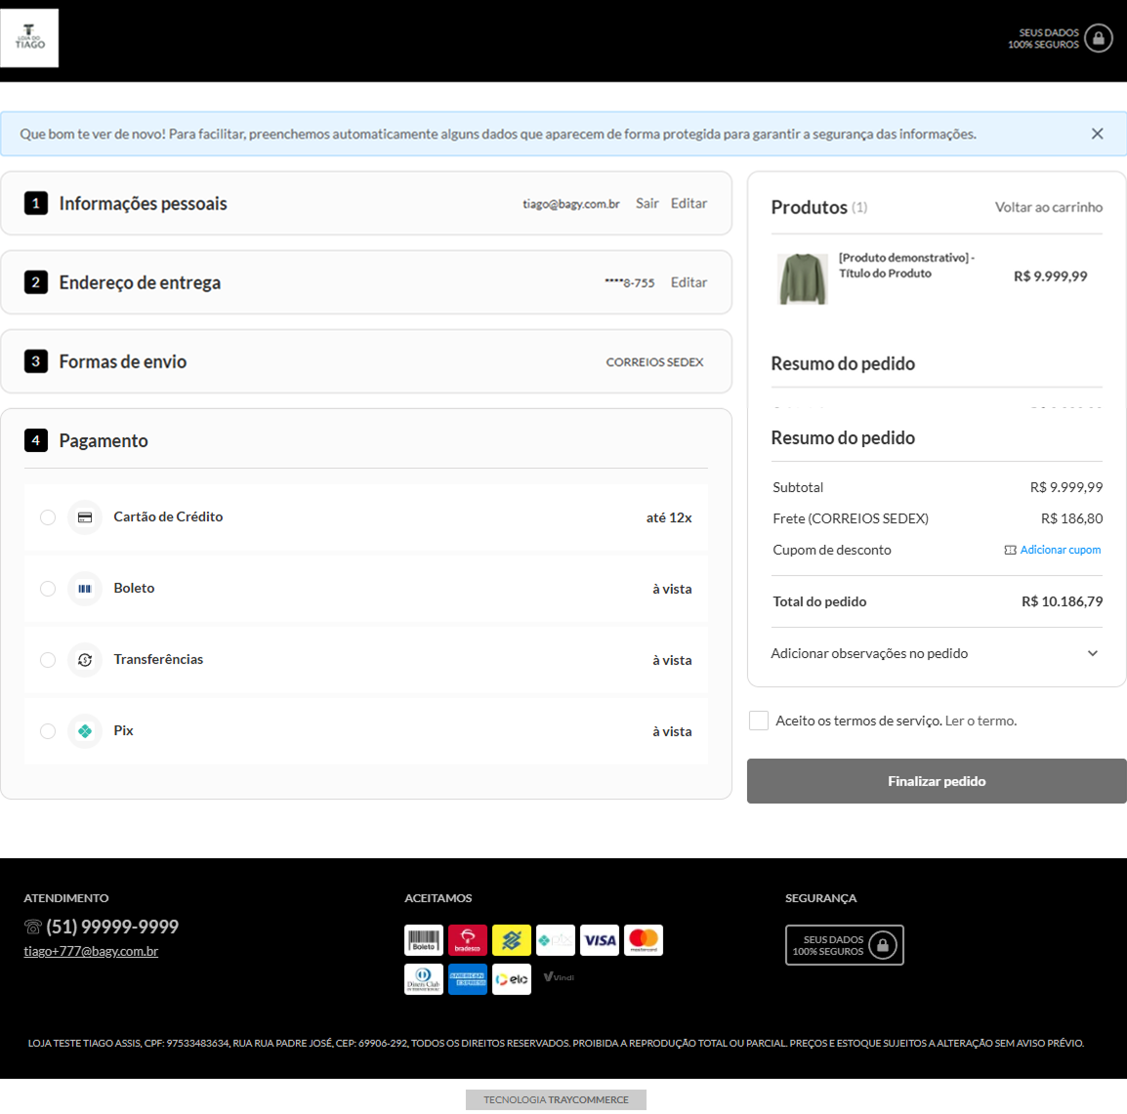Image resolution: width=1127 pixels, height=1114 pixels.
Task: Open the Formas de envio step
Action: point(366,361)
